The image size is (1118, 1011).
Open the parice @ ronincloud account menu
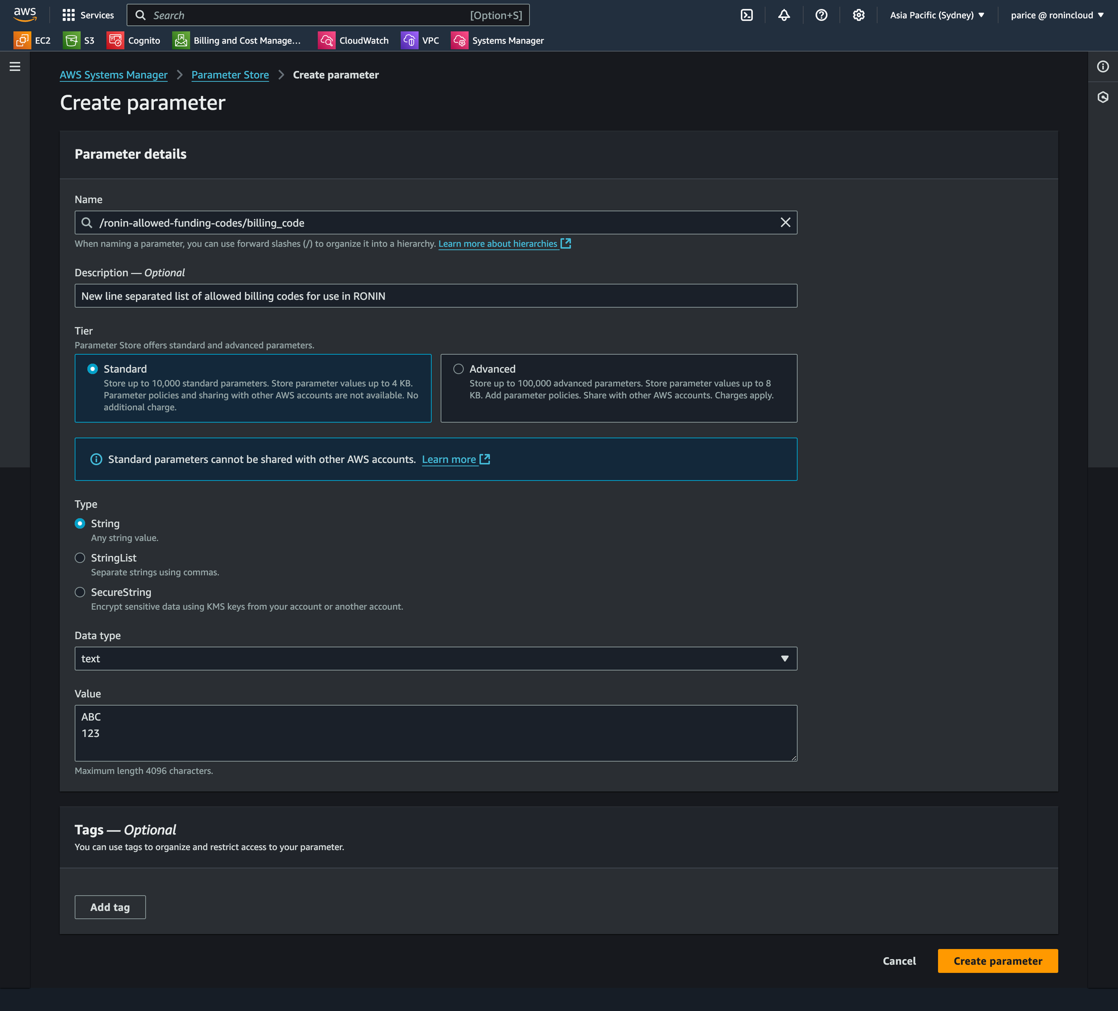click(1057, 15)
